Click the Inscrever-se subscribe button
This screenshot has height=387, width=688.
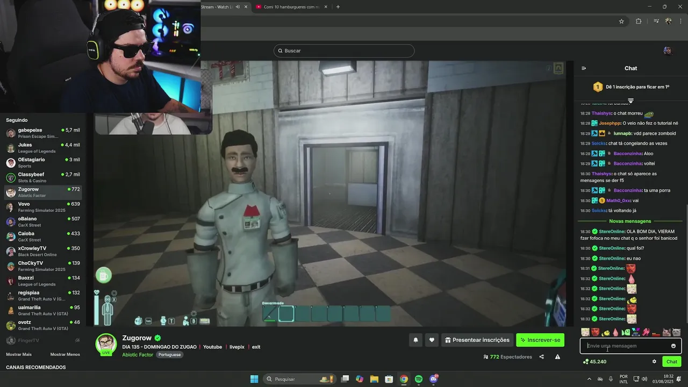[x=540, y=340]
